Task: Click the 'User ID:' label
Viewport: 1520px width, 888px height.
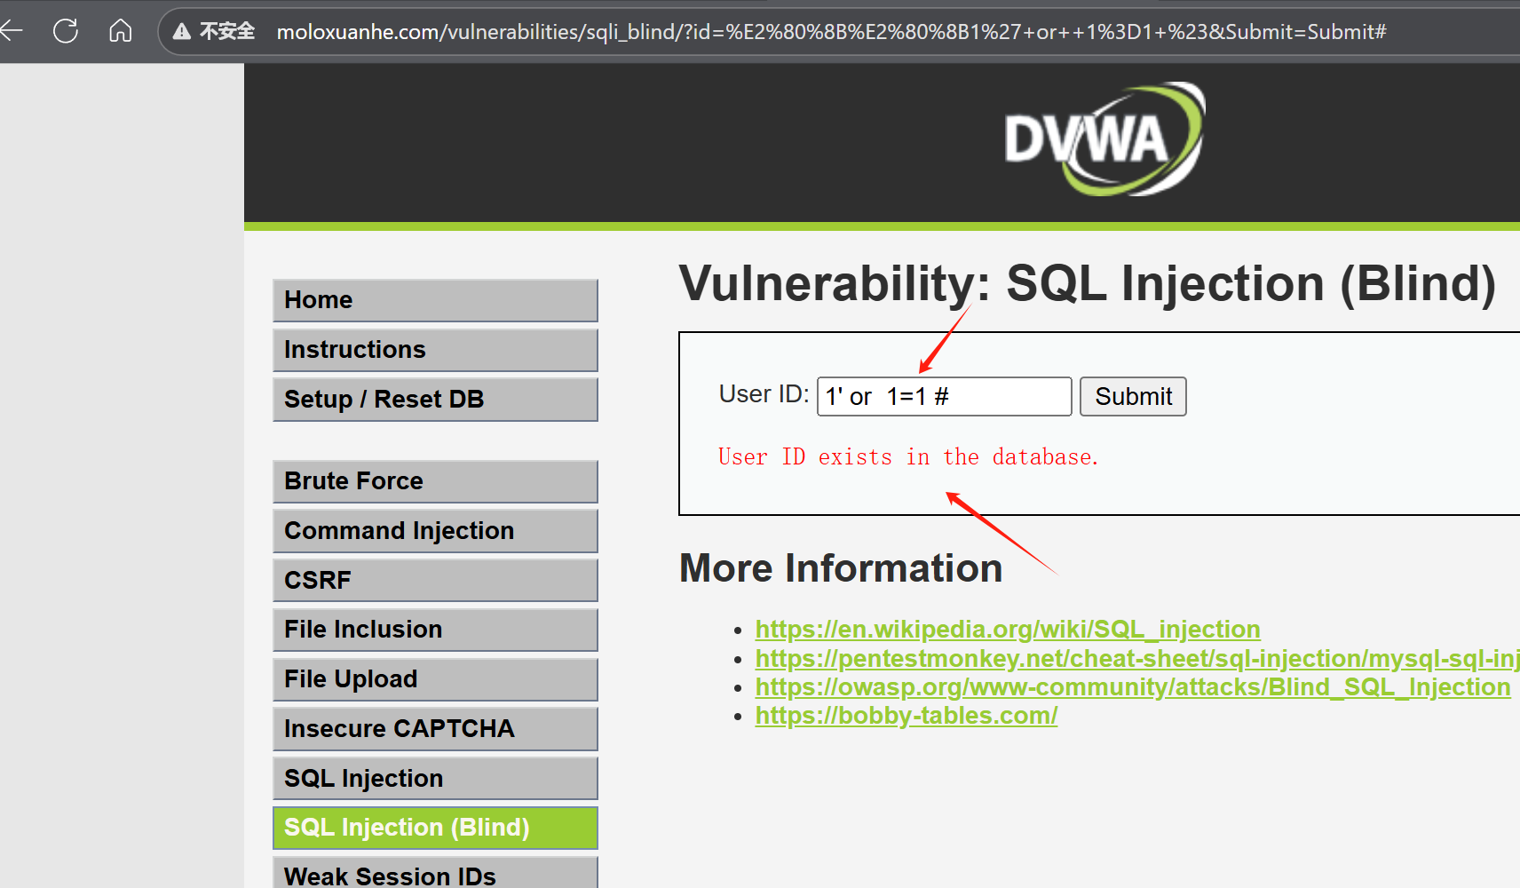Action: pyautogui.click(x=764, y=394)
